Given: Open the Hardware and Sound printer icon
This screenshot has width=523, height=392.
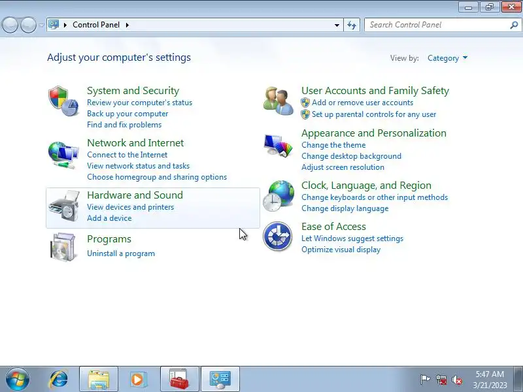Looking at the screenshot, I should tap(63, 206).
